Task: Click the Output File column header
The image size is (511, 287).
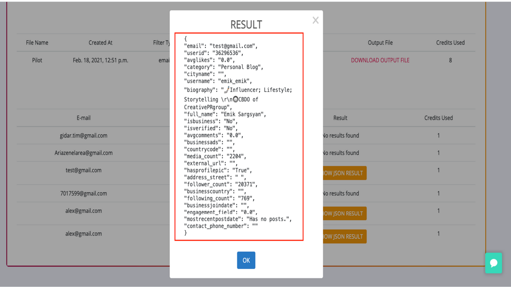Action: coord(380,43)
